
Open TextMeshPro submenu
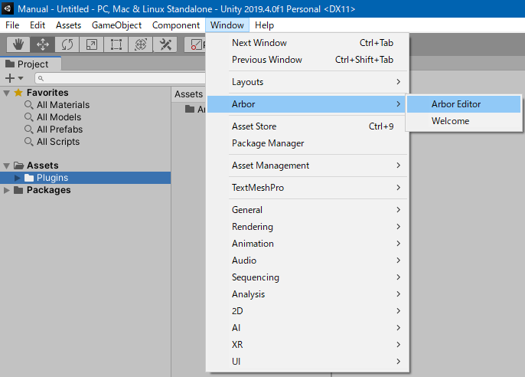click(x=308, y=188)
